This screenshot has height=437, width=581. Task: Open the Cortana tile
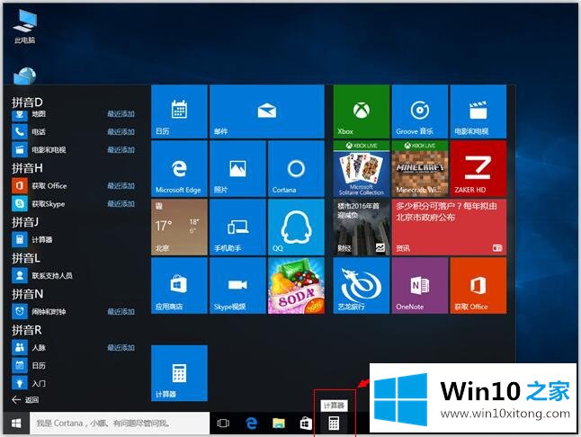296,168
